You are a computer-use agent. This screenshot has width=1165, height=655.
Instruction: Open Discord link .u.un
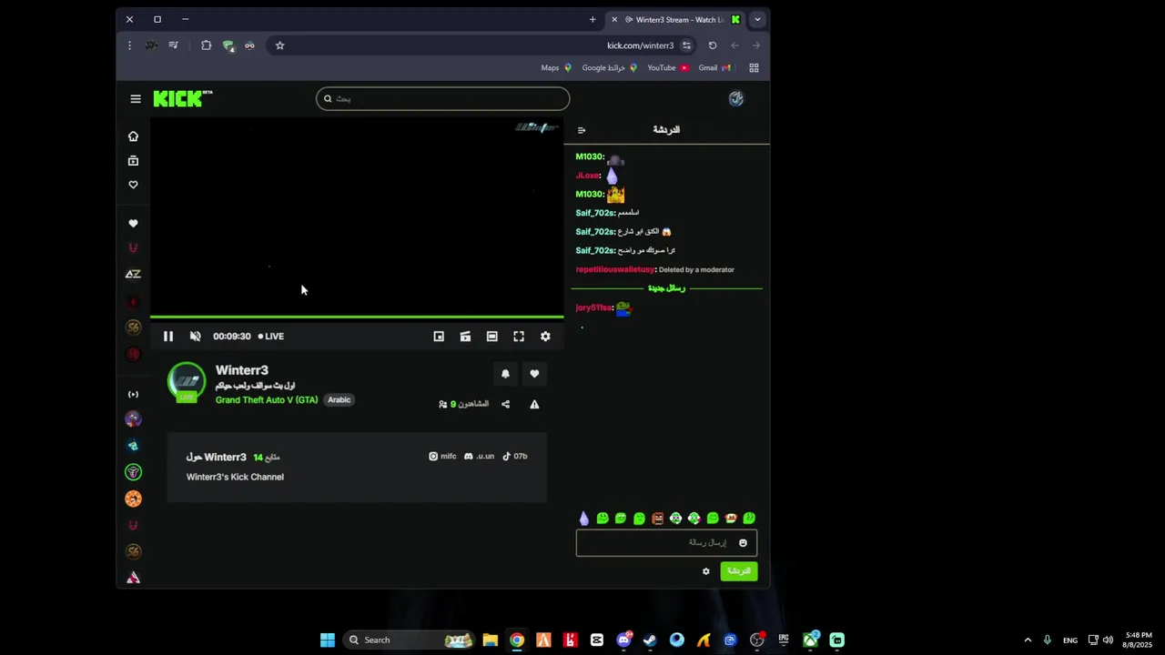(x=480, y=457)
